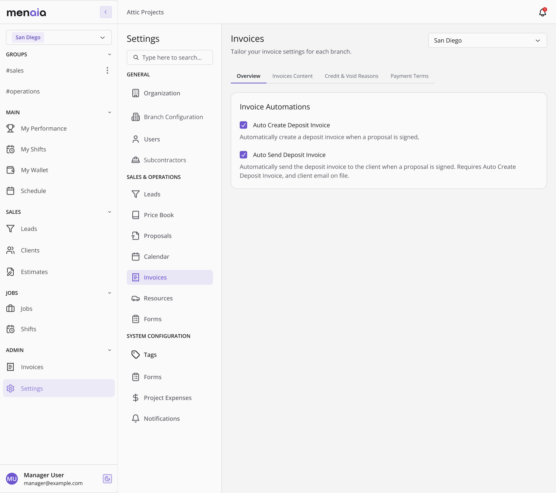Toggle dark mode moon icon
The height and width of the screenshot is (493, 556).
click(x=107, y=479)
